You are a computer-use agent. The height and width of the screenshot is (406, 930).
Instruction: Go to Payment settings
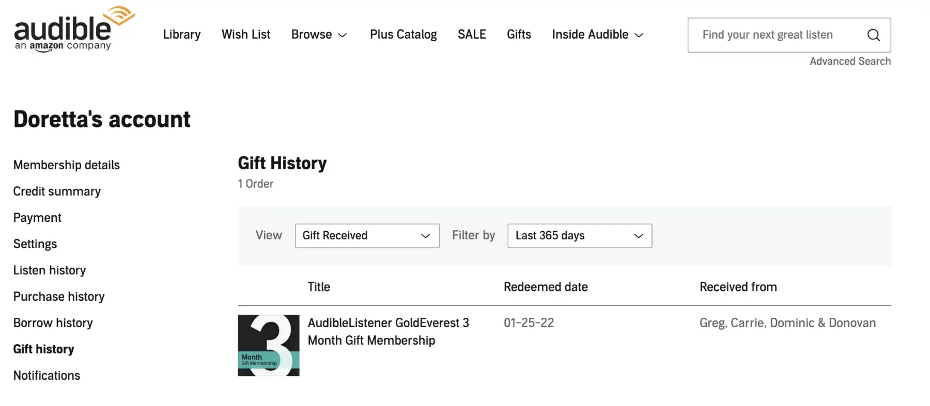coord(37,218)
